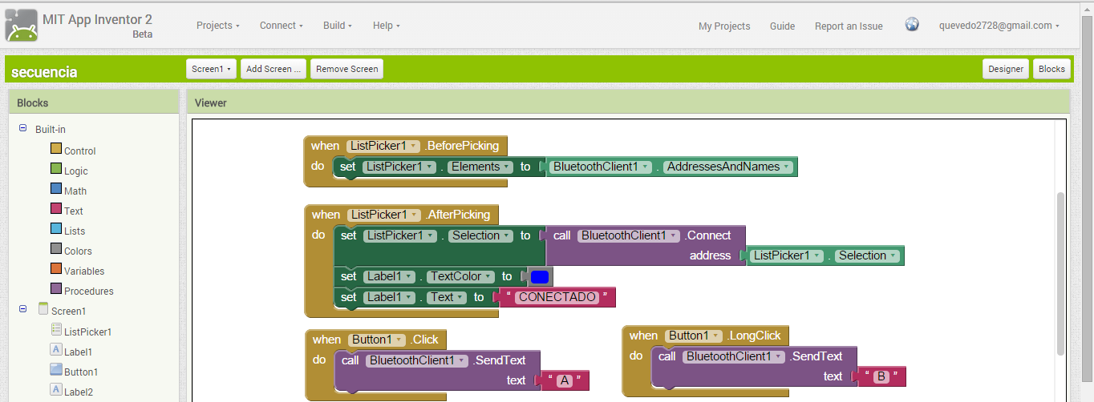Collapse the Built-in tree node
The height and width of the screenshot is (402, 1094).
tap(22, 128)
